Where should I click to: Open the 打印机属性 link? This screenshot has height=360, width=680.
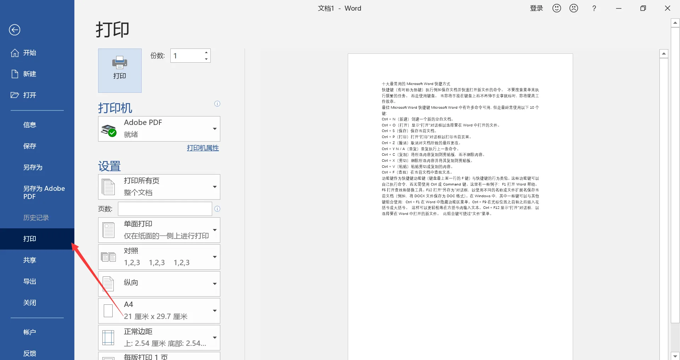(x=203, y=148)
